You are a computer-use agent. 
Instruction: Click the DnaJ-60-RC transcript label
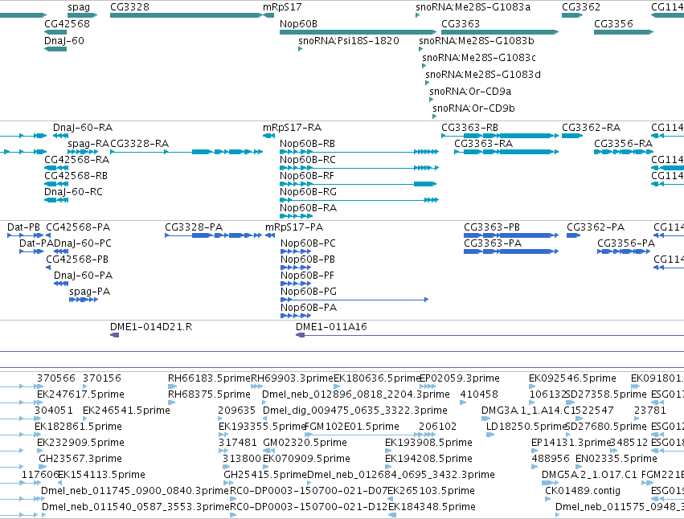pos(73,192)
